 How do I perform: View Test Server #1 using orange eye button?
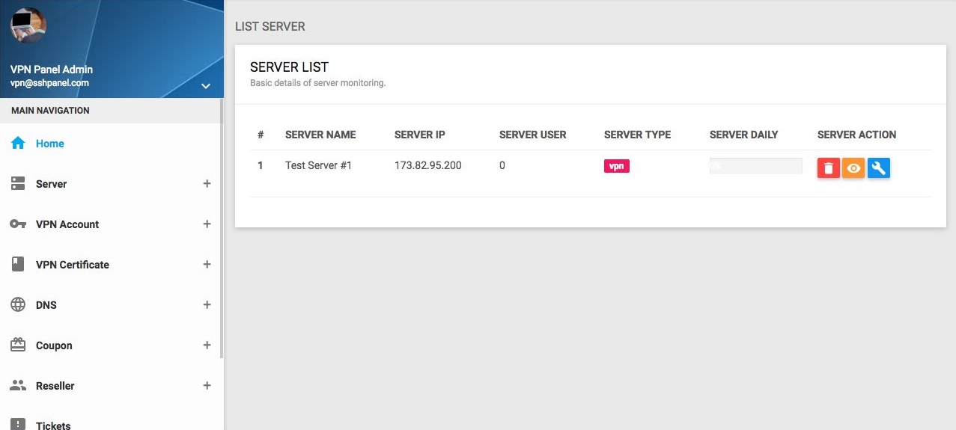853,168
